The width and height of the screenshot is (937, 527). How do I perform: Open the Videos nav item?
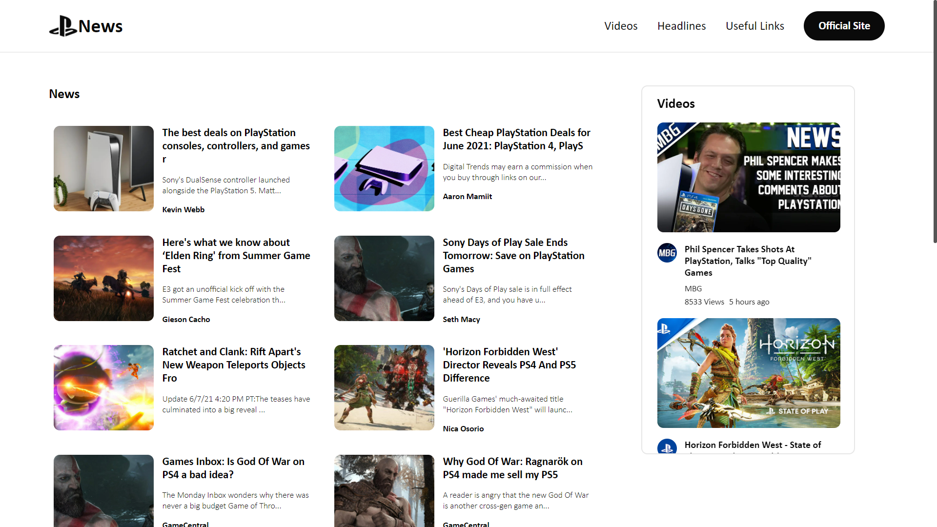621,26
